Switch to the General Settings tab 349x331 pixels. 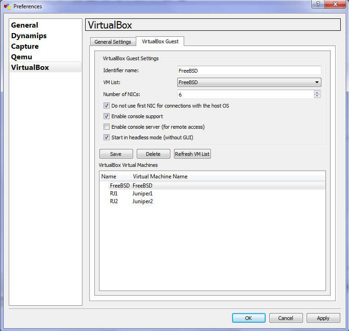pos(113,42)
